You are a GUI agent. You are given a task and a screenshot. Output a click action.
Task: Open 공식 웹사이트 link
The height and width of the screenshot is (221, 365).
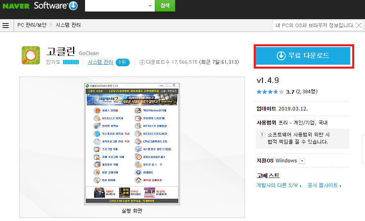pyautogui.click(x=324, y=185)
